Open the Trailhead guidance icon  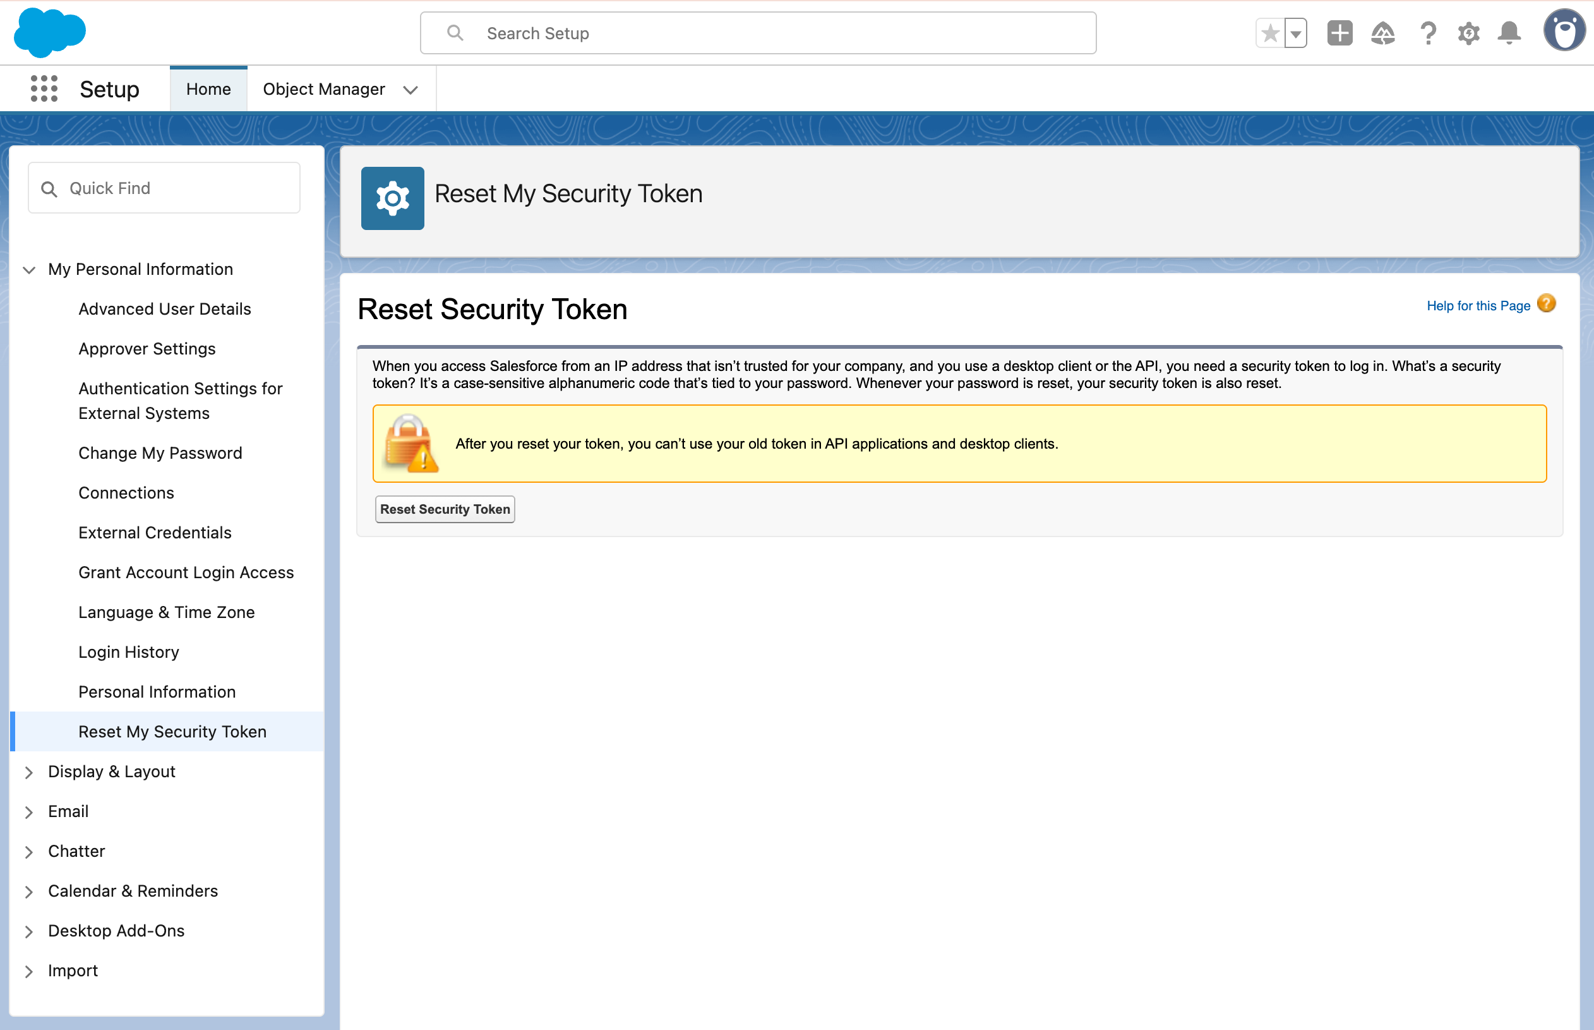click(x=1383, y=33)
